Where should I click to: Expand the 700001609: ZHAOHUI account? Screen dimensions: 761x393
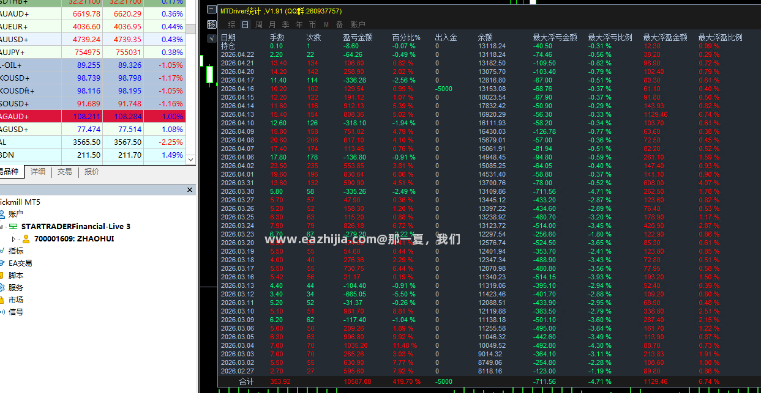pos(14,239)
